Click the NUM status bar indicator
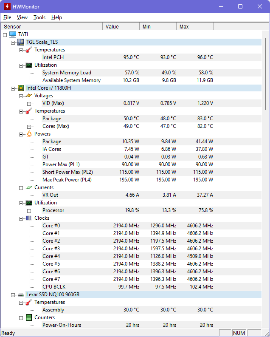This screenshot has width=270, height=337. tap(239, 333)
